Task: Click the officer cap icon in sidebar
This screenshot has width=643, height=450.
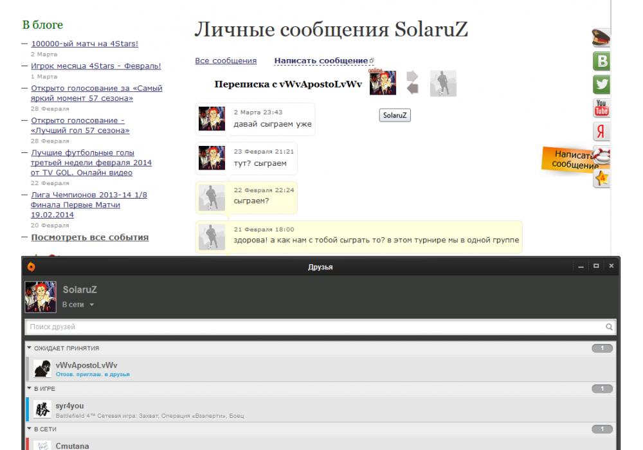Action: click(601, 38)
